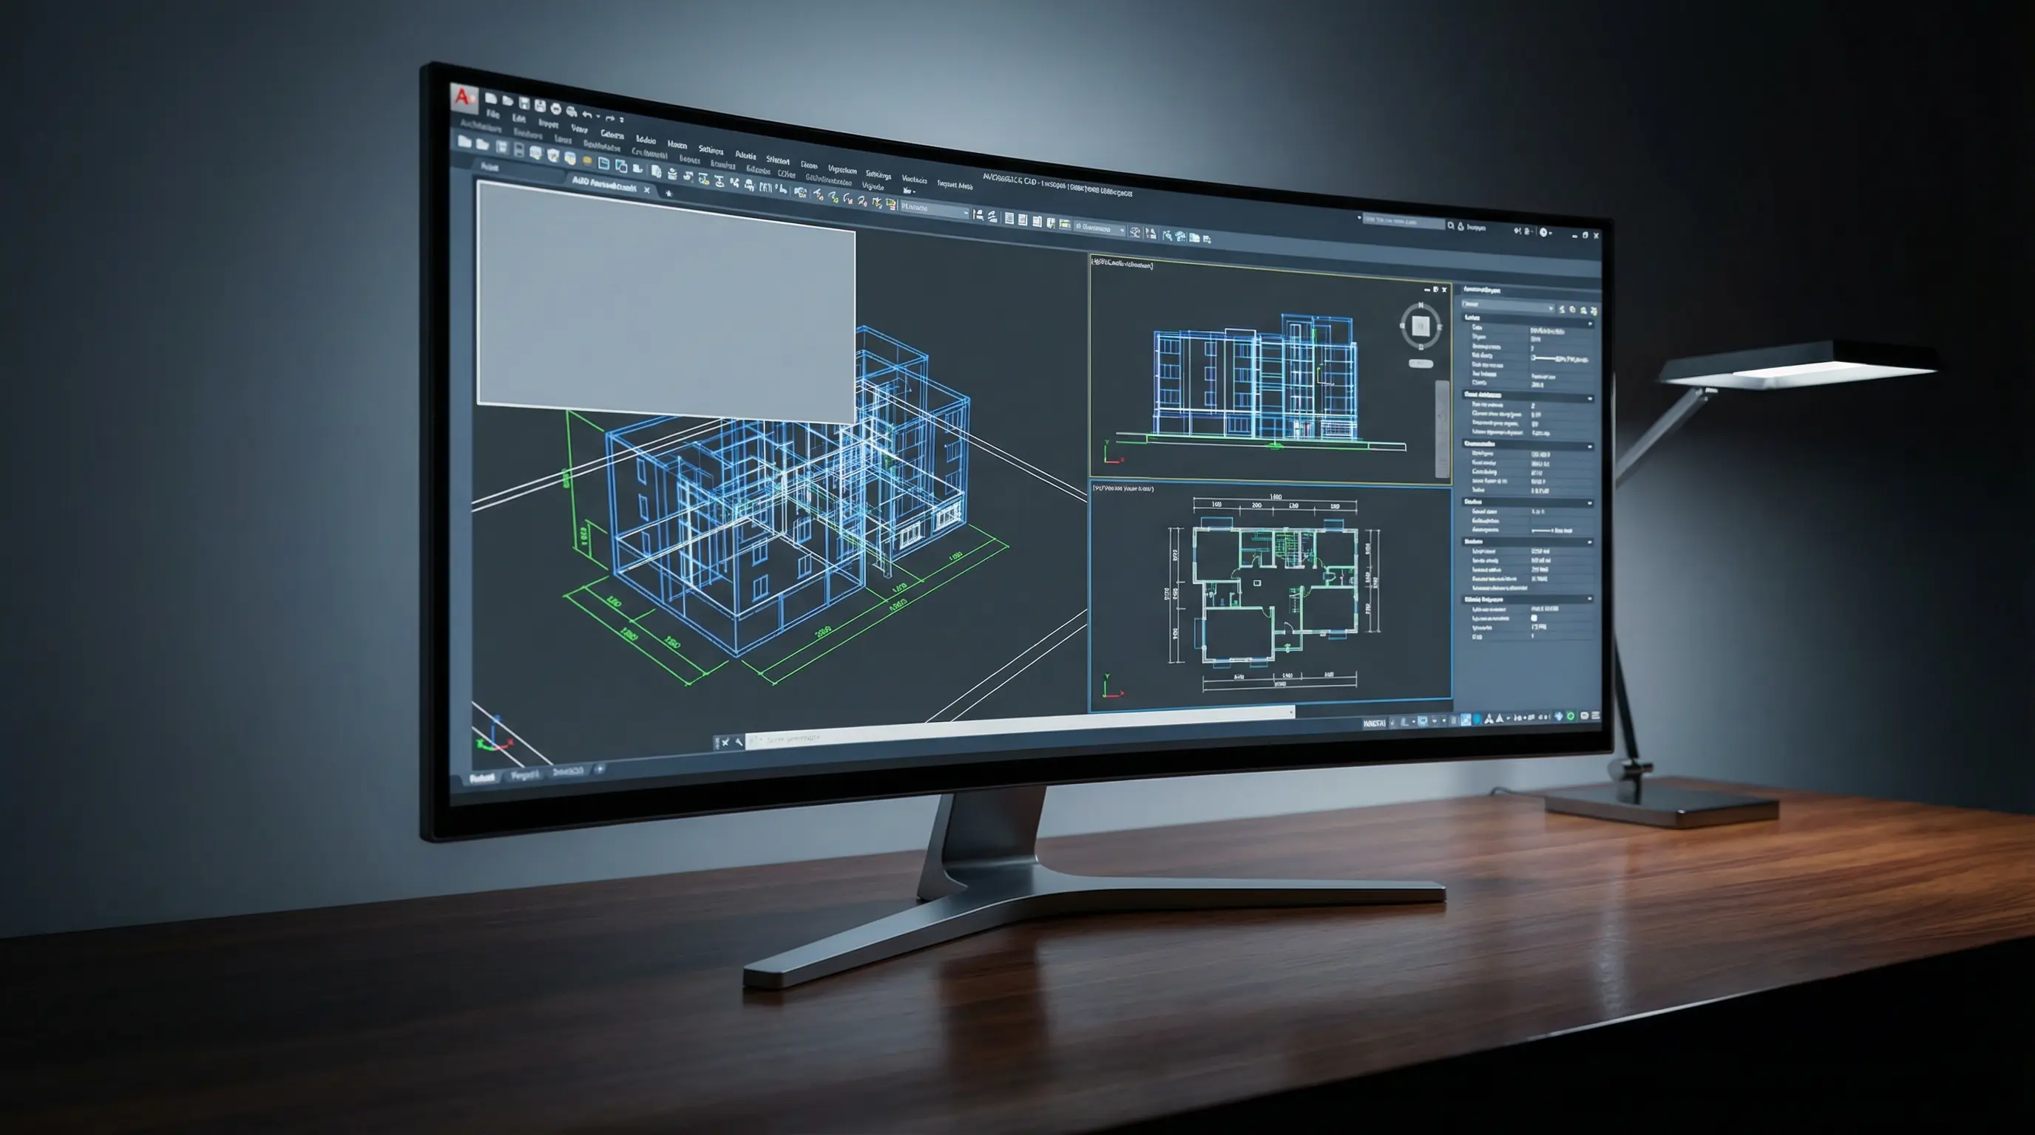Image resolution: width=2035 pixels, height=1135 pixels.
Task: Switch to the open drawing tab at top left
Action: click(x=605, y=188)
